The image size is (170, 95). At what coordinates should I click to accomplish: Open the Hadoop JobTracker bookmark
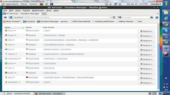103,22
